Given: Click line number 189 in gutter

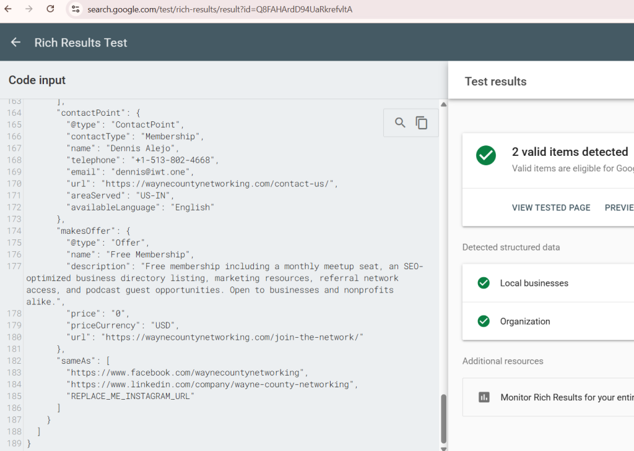Looking at the screenshot, I should tap(14, 444).
